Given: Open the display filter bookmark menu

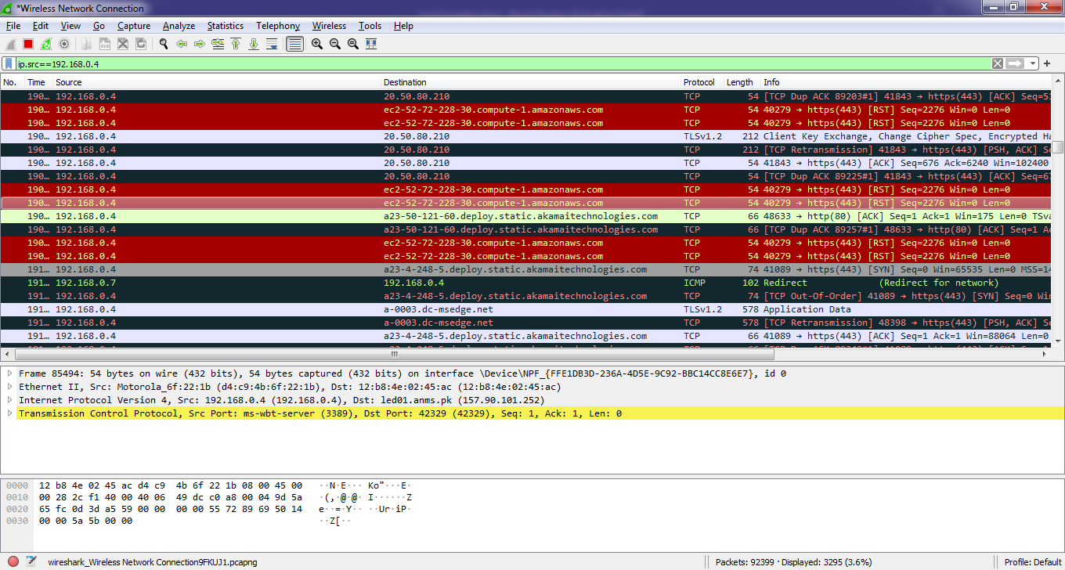Looking at the screenshot, I should (9, 63).
